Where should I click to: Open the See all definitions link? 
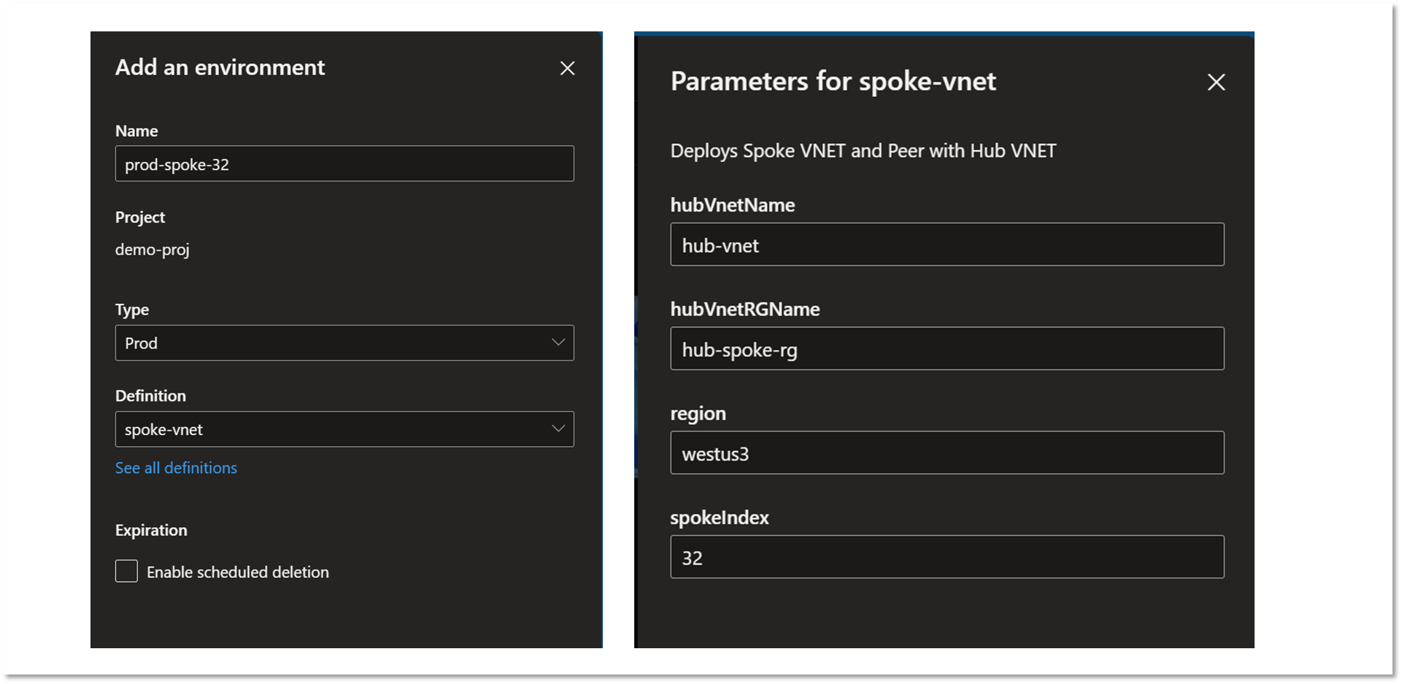pyautogui.click(x=176, y=468)
